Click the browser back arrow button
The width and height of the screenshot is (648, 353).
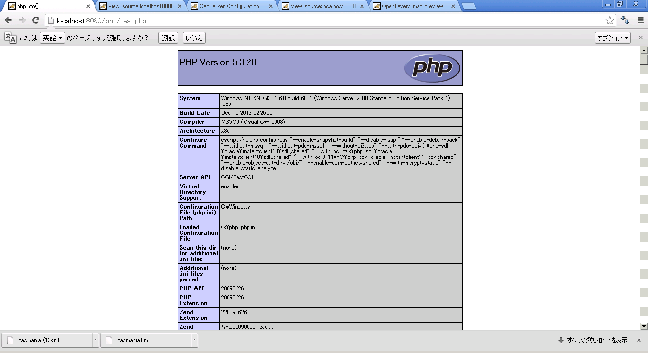pos(8,20)
